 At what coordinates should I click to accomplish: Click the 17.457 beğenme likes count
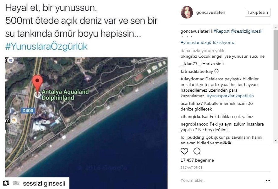point(197,160)
